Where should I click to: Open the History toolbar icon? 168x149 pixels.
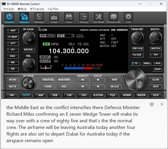pyautogui.click(x=84, y=17)
